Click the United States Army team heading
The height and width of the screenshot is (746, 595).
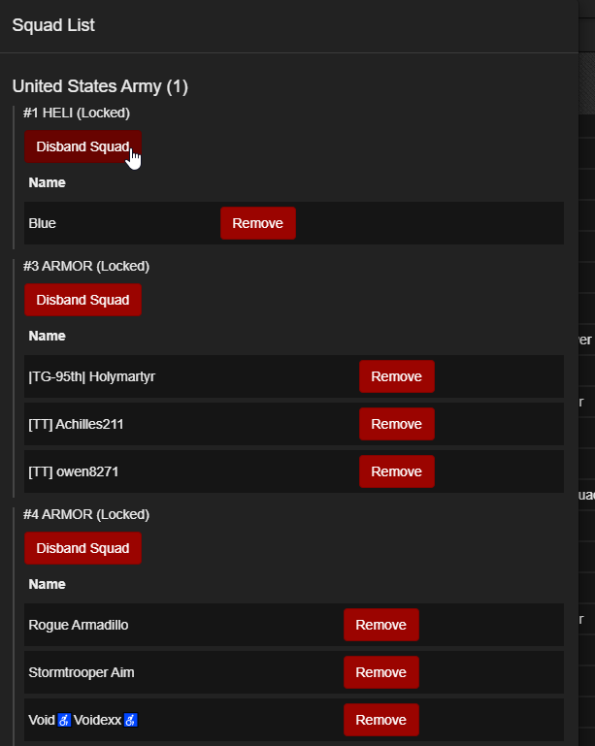[x=100, y=86]
